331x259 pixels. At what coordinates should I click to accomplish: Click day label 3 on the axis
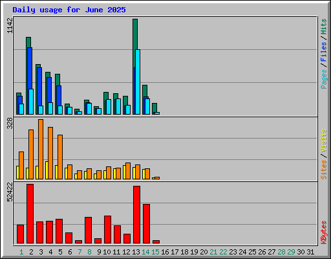[41, 252]
